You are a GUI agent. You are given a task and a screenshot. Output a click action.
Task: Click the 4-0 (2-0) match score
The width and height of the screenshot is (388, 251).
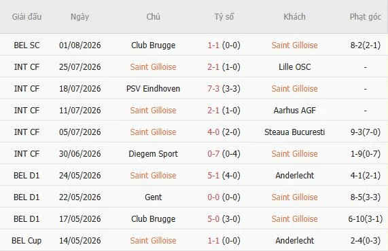(x=224, y=132)
